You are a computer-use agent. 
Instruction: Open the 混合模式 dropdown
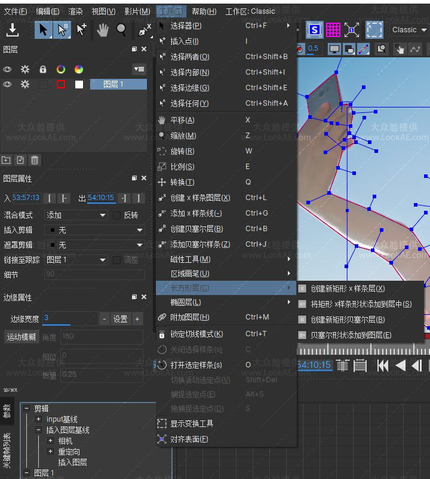coord(76,215)
